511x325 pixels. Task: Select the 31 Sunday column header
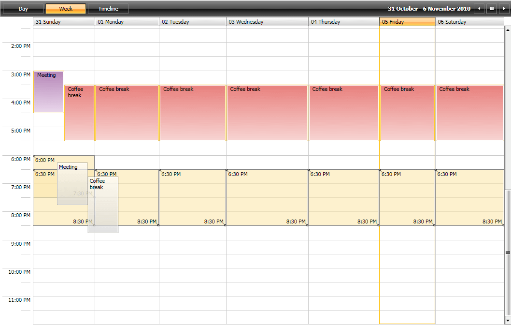[63, 21]
